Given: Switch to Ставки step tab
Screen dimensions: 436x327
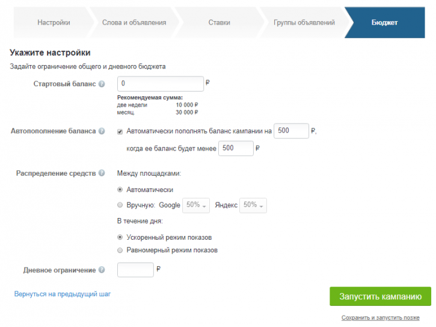Looking at the screenshot, I should [x=219, y=22].
